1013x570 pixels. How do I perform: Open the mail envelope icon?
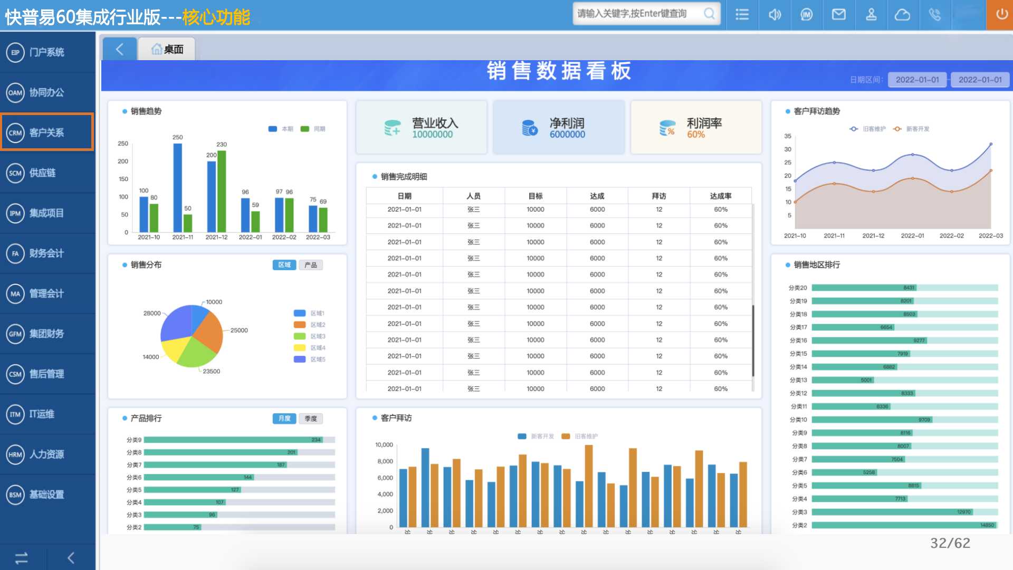(838, 15)
